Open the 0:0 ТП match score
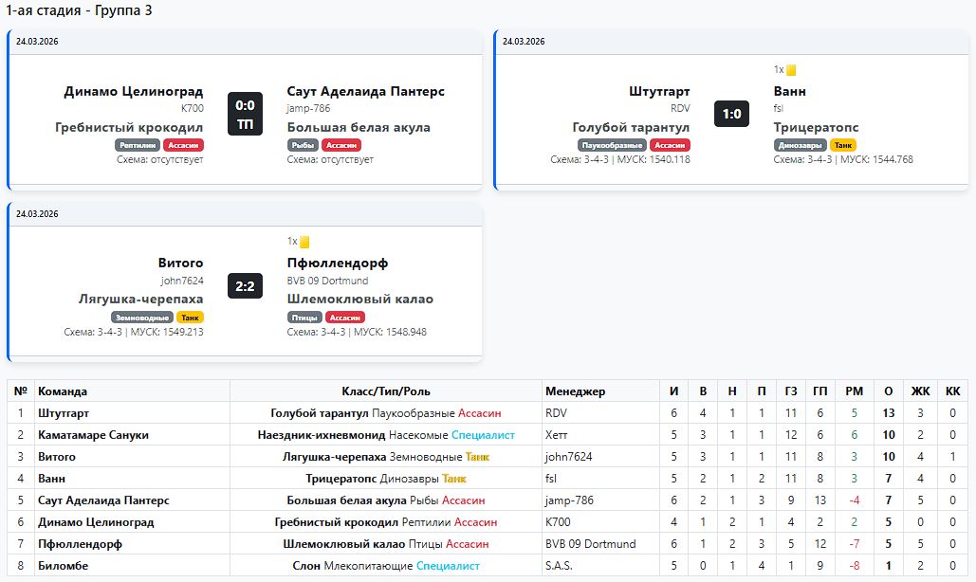Screen dimensions: 976x582 [x=245, y=115]
